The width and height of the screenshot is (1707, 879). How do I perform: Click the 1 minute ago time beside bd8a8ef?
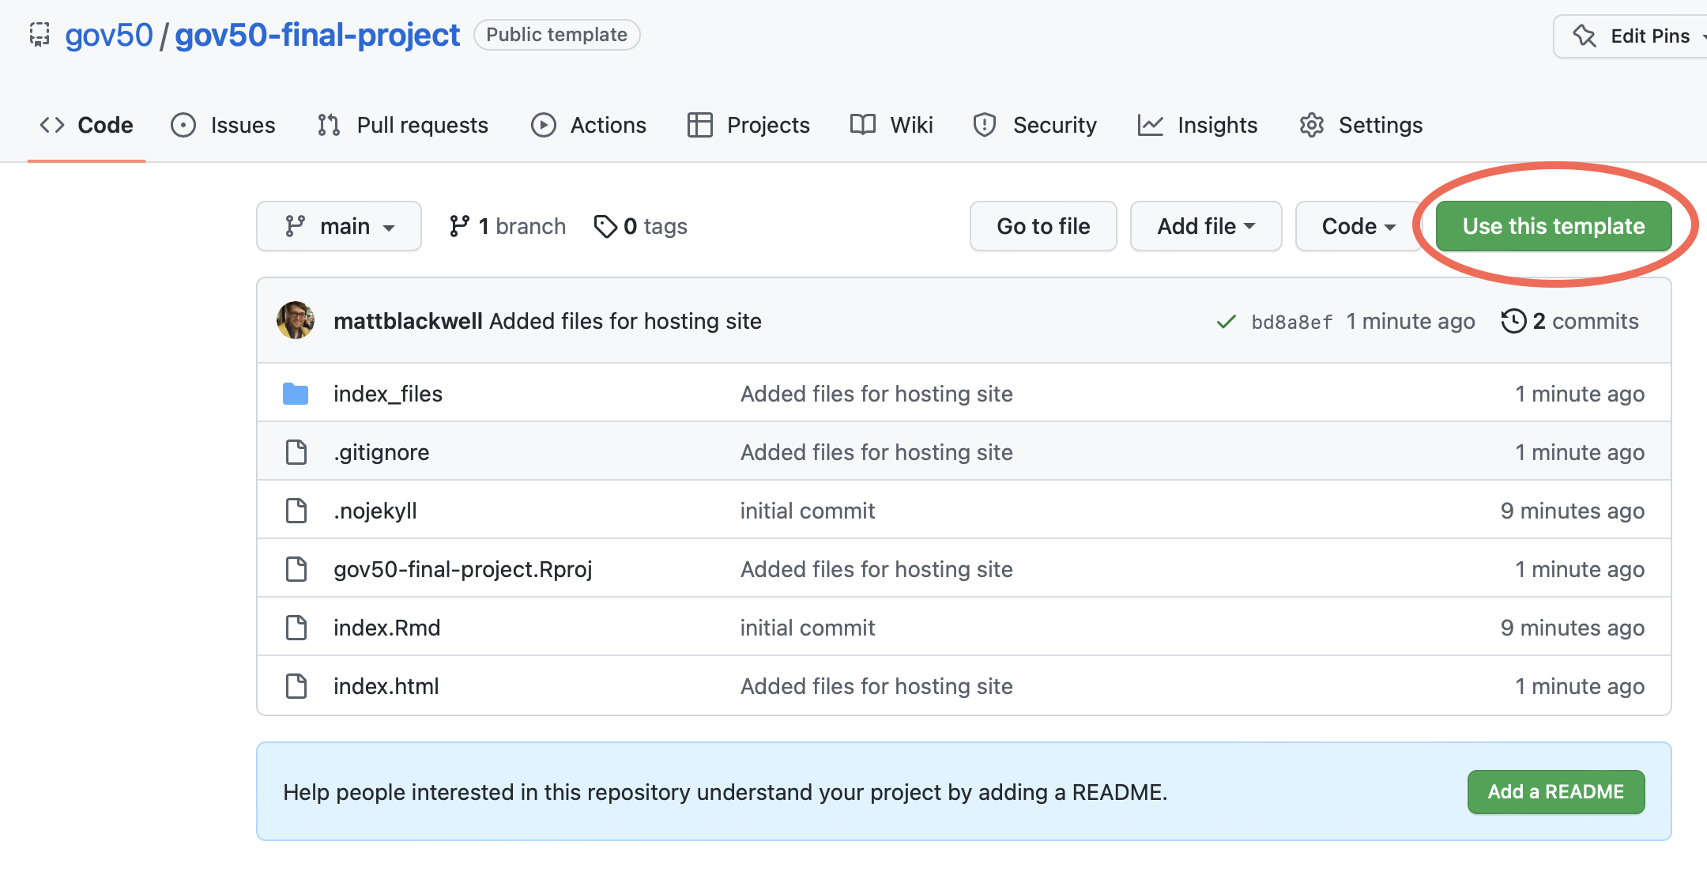click(x=1411, y=321)
